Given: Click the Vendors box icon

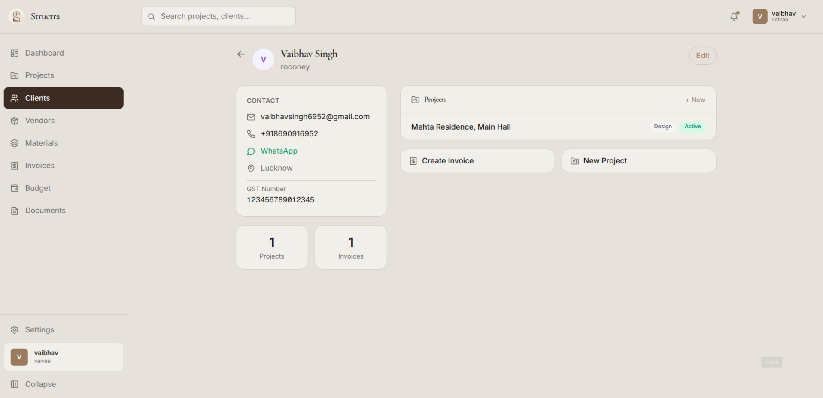Looking at the screenshot, I should (15, 121).
